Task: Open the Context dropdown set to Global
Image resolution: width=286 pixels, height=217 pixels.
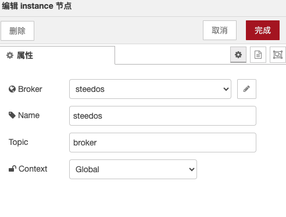Action: tap(133, 169)
